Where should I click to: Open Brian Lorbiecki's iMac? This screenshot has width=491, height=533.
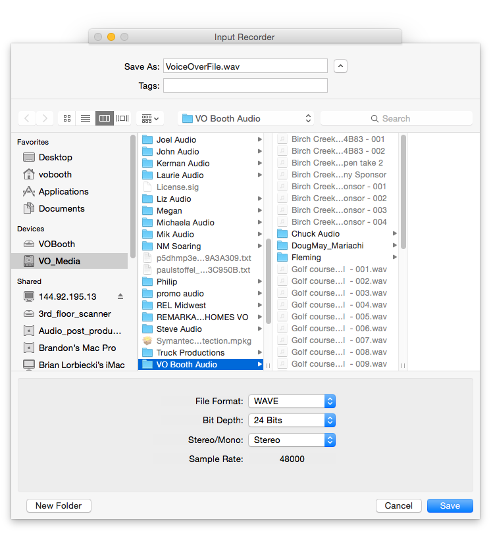[x=70, y=365]
